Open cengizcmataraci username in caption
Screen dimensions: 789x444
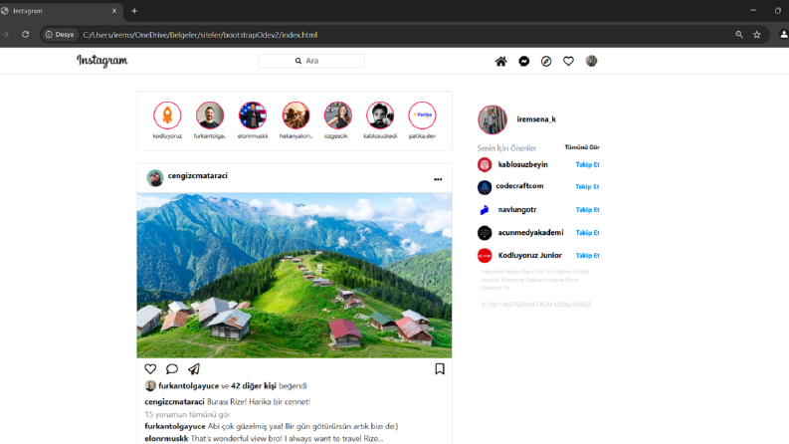[174, 402]
